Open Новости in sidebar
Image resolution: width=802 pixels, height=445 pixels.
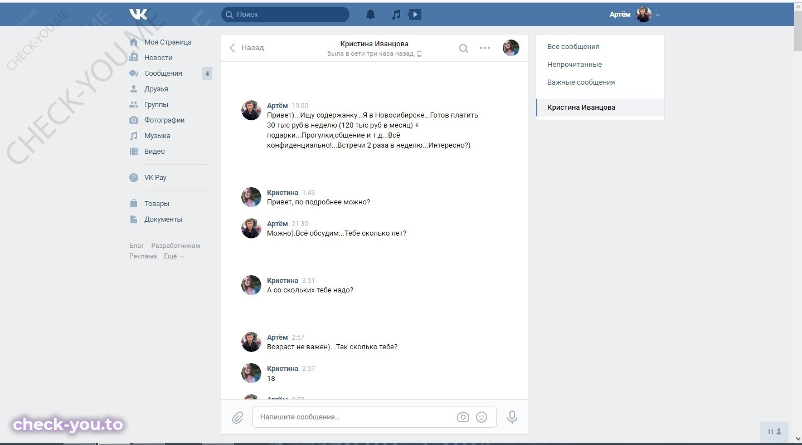[158, 58]
